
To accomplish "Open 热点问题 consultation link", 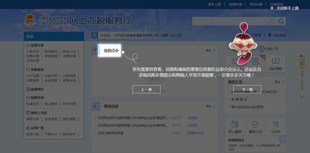I will 69,104.
